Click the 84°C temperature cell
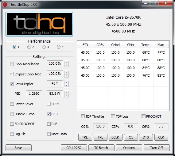175x156 pixels. point(146,68)
